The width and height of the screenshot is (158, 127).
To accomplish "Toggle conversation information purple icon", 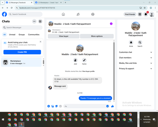I will click(111, 24).
